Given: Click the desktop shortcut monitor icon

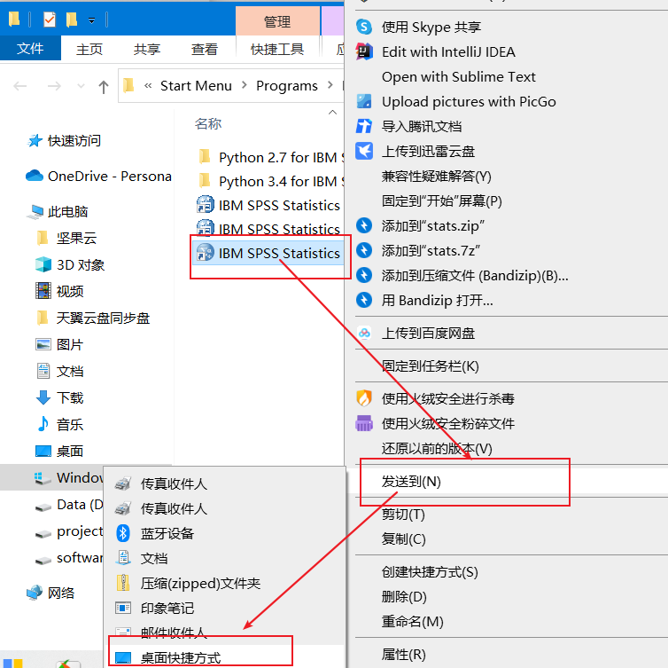Looking at the screenshot, I should [122, 657].
